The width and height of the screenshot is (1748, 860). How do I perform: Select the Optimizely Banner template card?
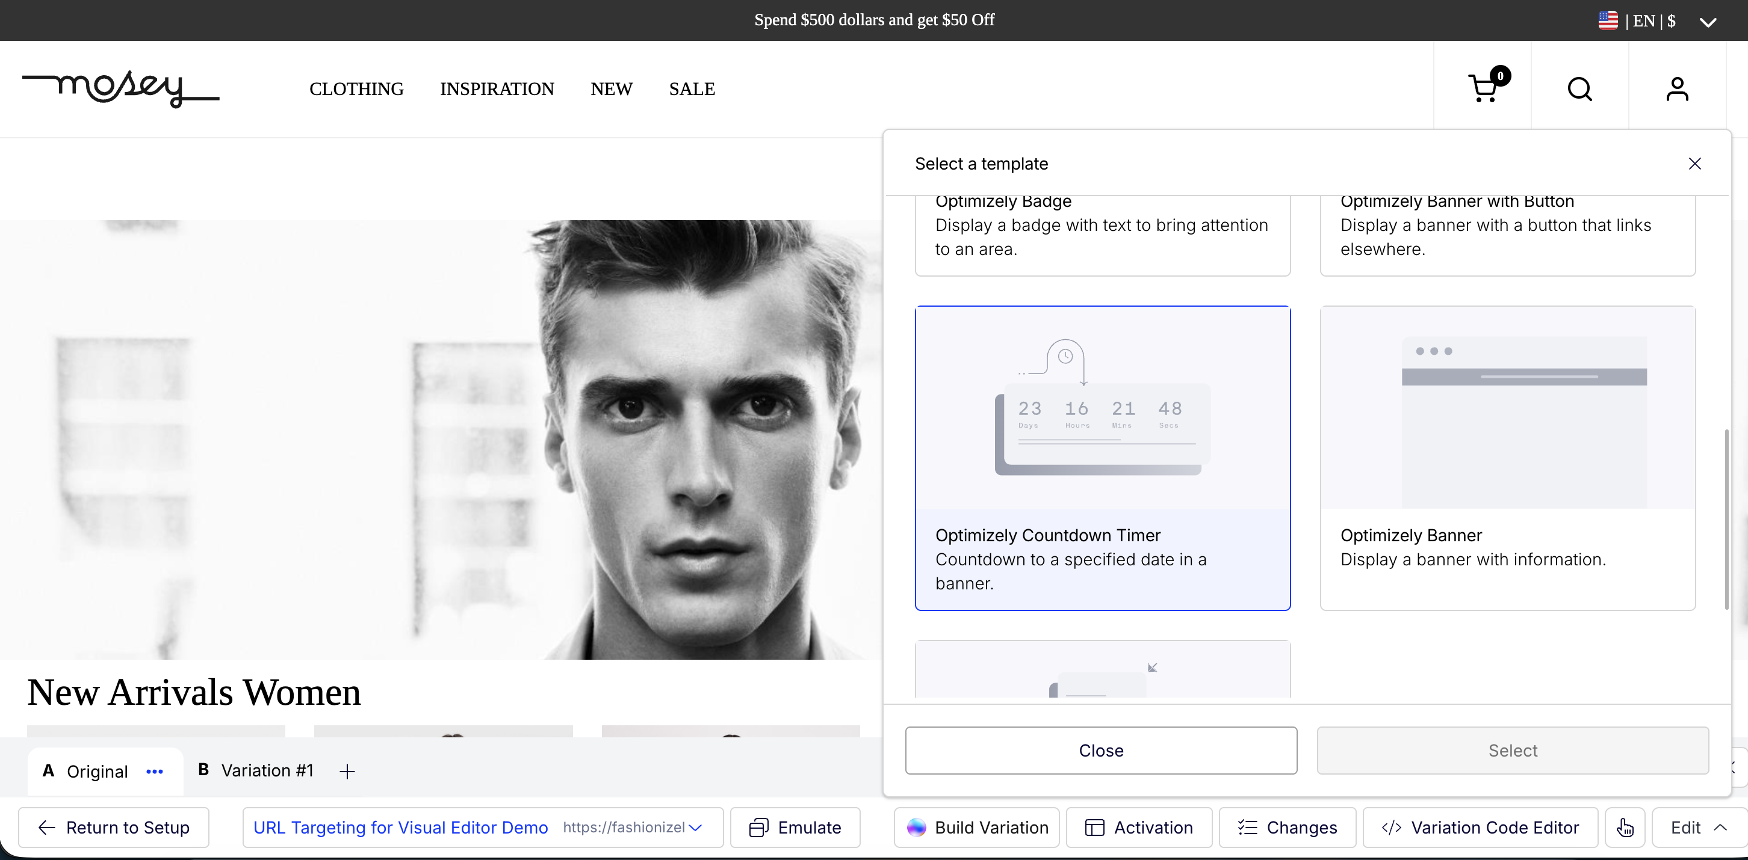[x=1507, y=458]
